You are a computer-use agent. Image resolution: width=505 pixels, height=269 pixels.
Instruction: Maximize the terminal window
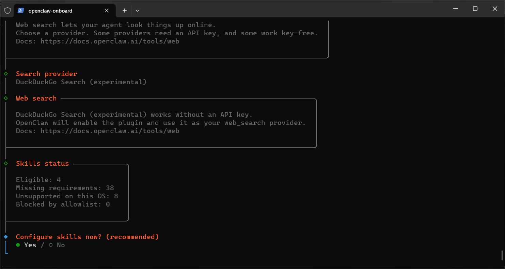click(x=475, y=9)
